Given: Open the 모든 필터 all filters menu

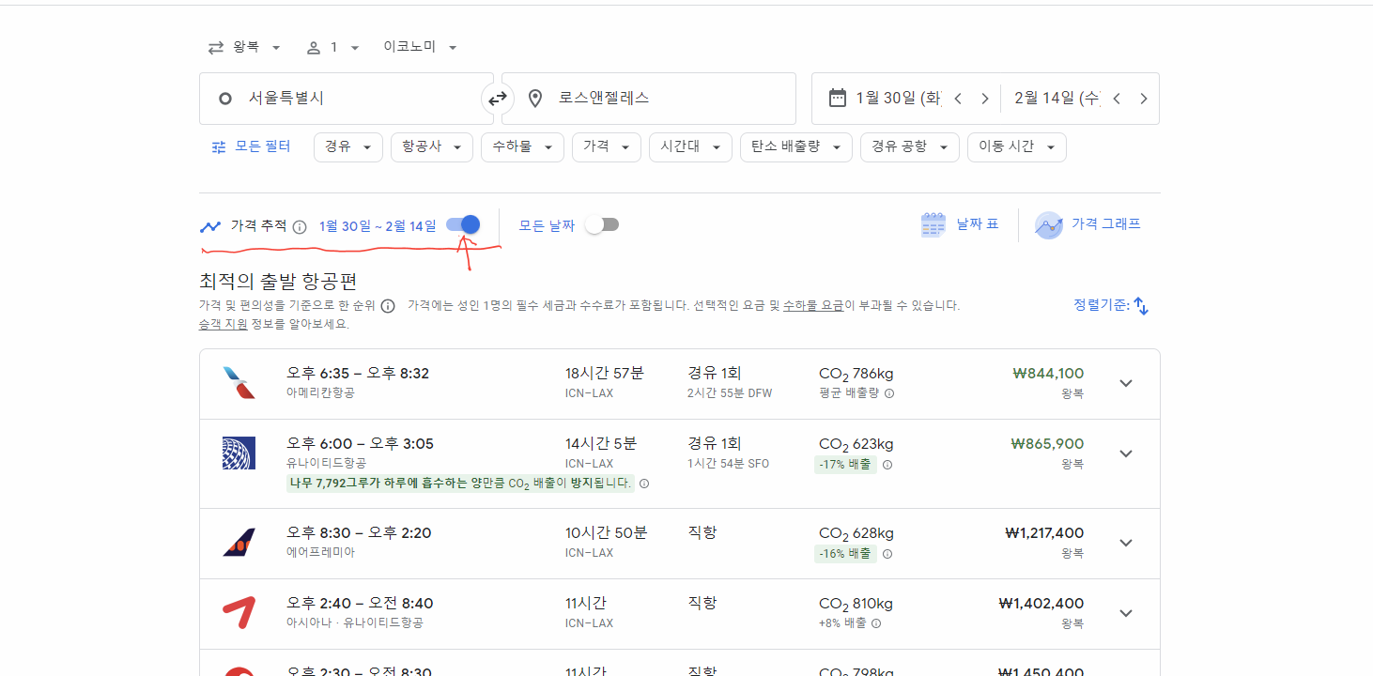Looking at the screenshot, I should pos(251,146).
